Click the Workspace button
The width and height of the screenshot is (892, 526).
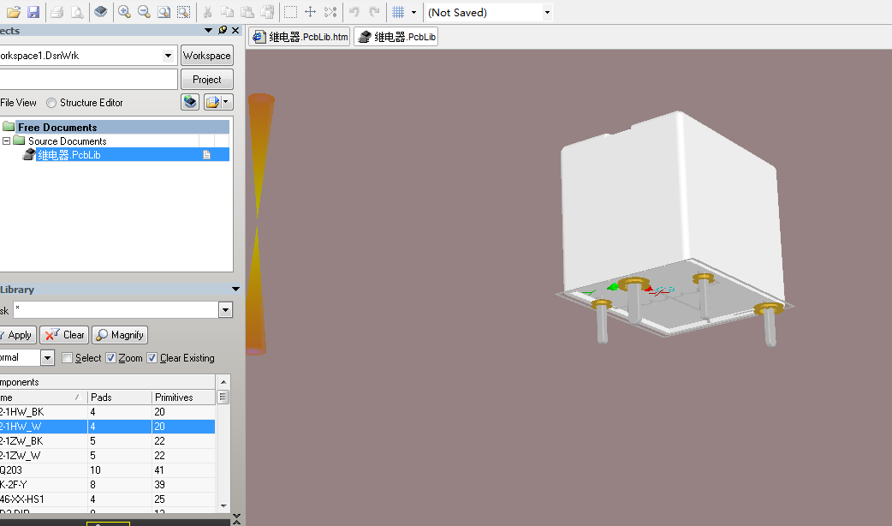point(207,56)
